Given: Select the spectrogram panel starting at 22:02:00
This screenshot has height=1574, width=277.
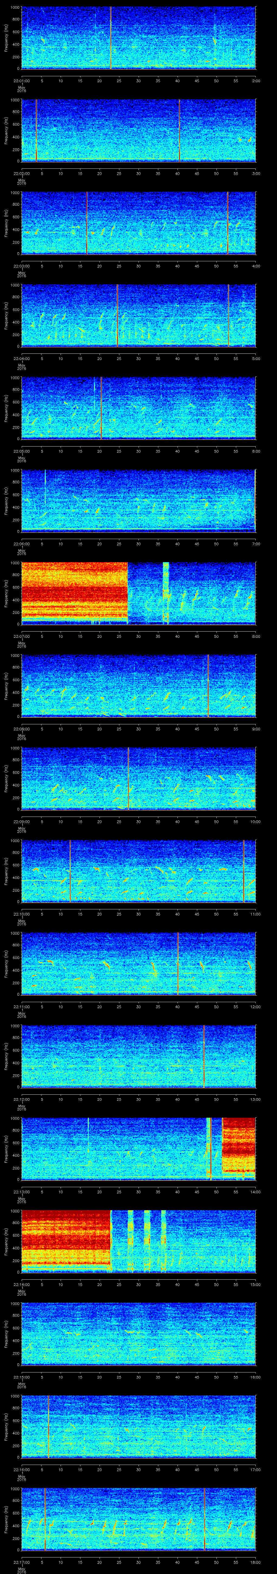Looking at the screenshot, I should 138,130.
